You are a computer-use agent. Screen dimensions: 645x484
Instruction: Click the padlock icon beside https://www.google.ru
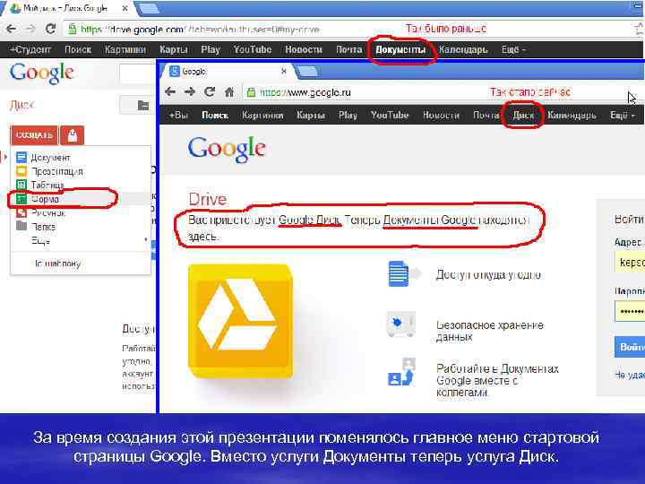tap(251, 92)
